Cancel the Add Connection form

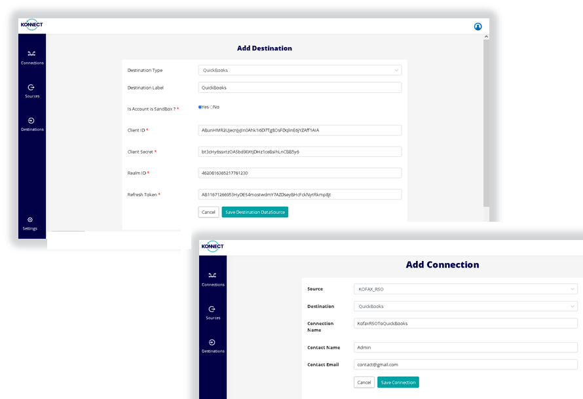(x=364, y=382)
